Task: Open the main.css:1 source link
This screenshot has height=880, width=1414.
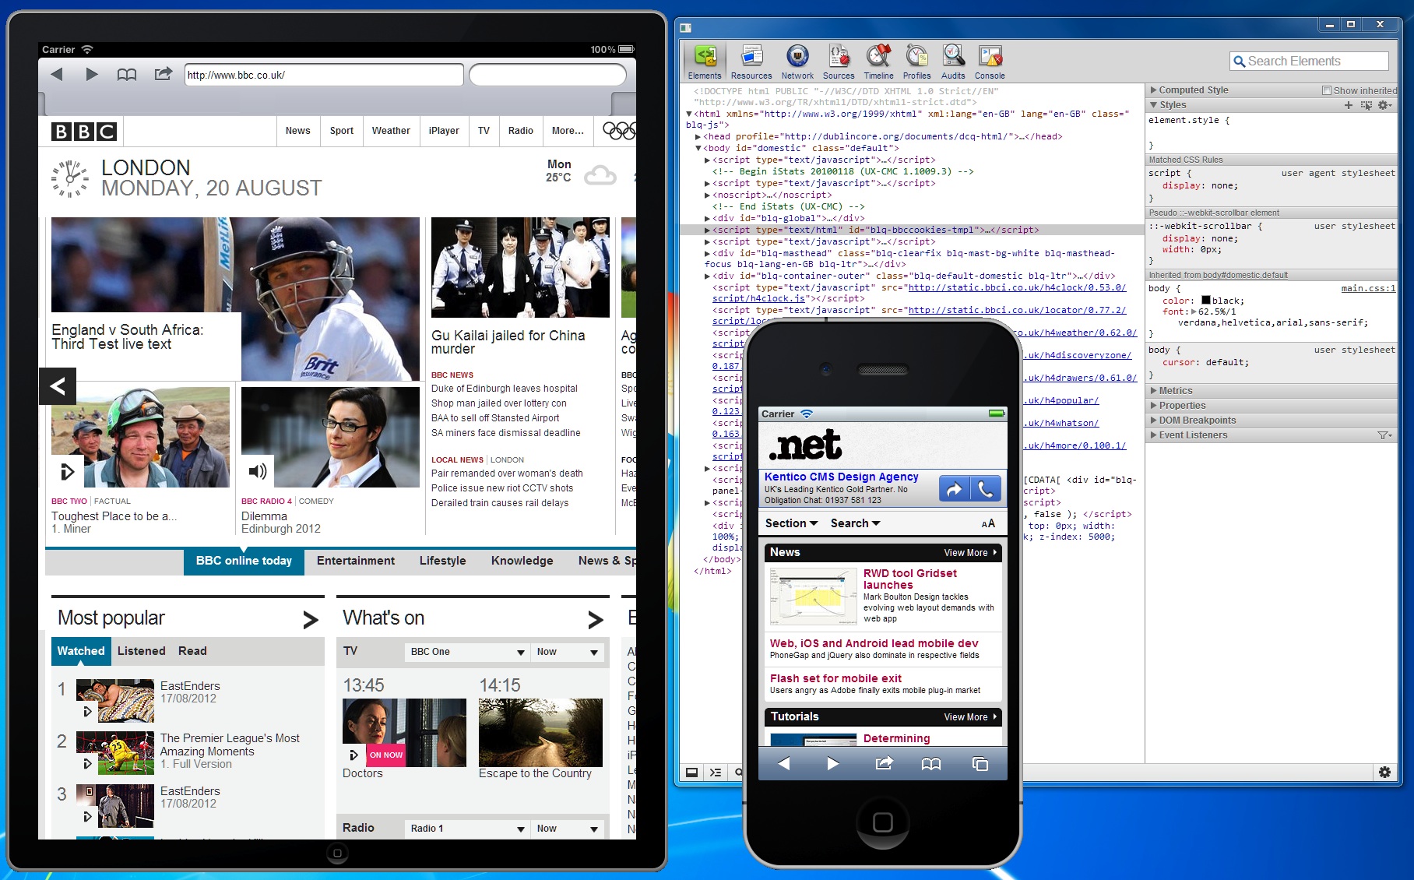Action: coord(1368,289)
